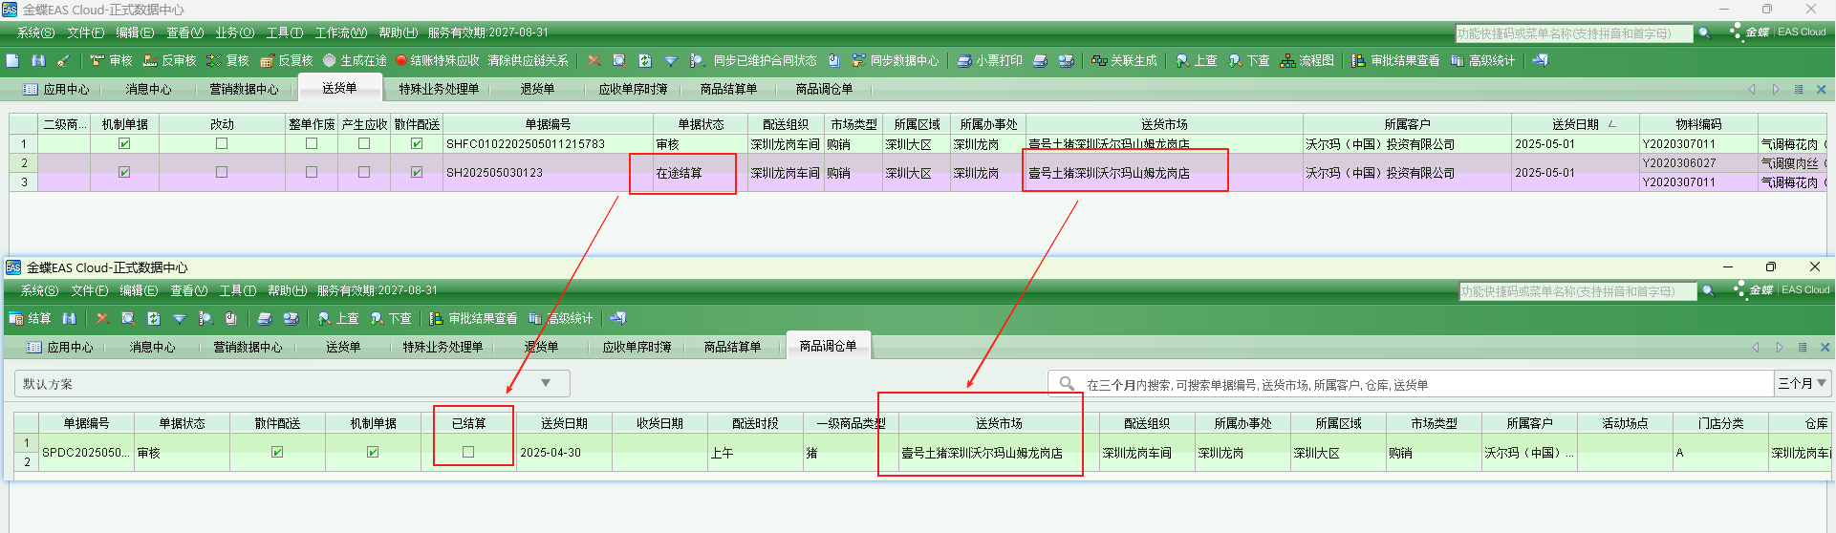Click new document icon in top window toolbar

coord(12,60)
